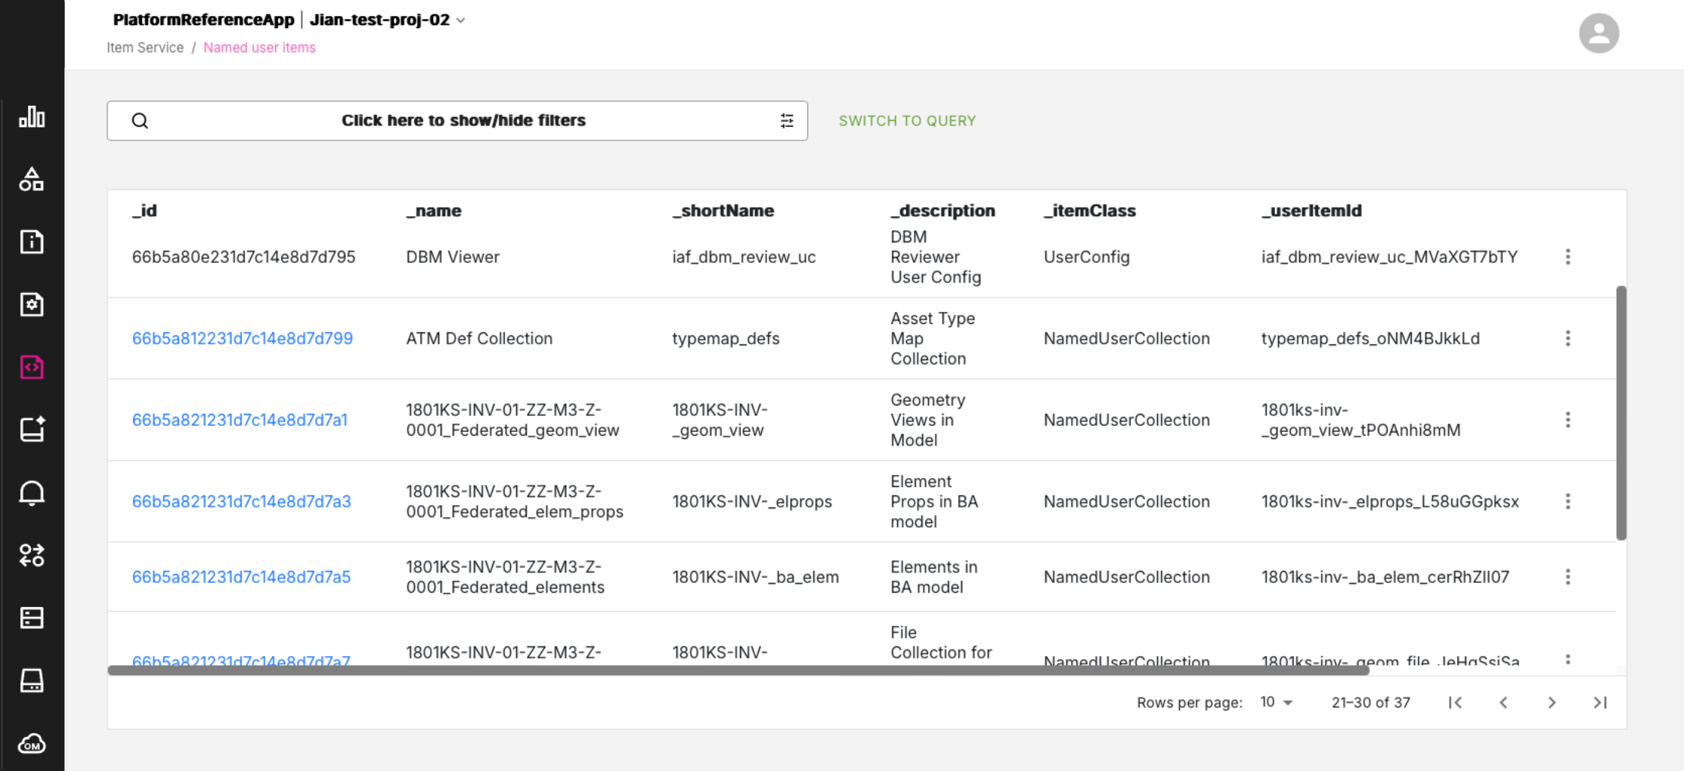
Task: Jump to last page of results
Action: (1600, 702)
